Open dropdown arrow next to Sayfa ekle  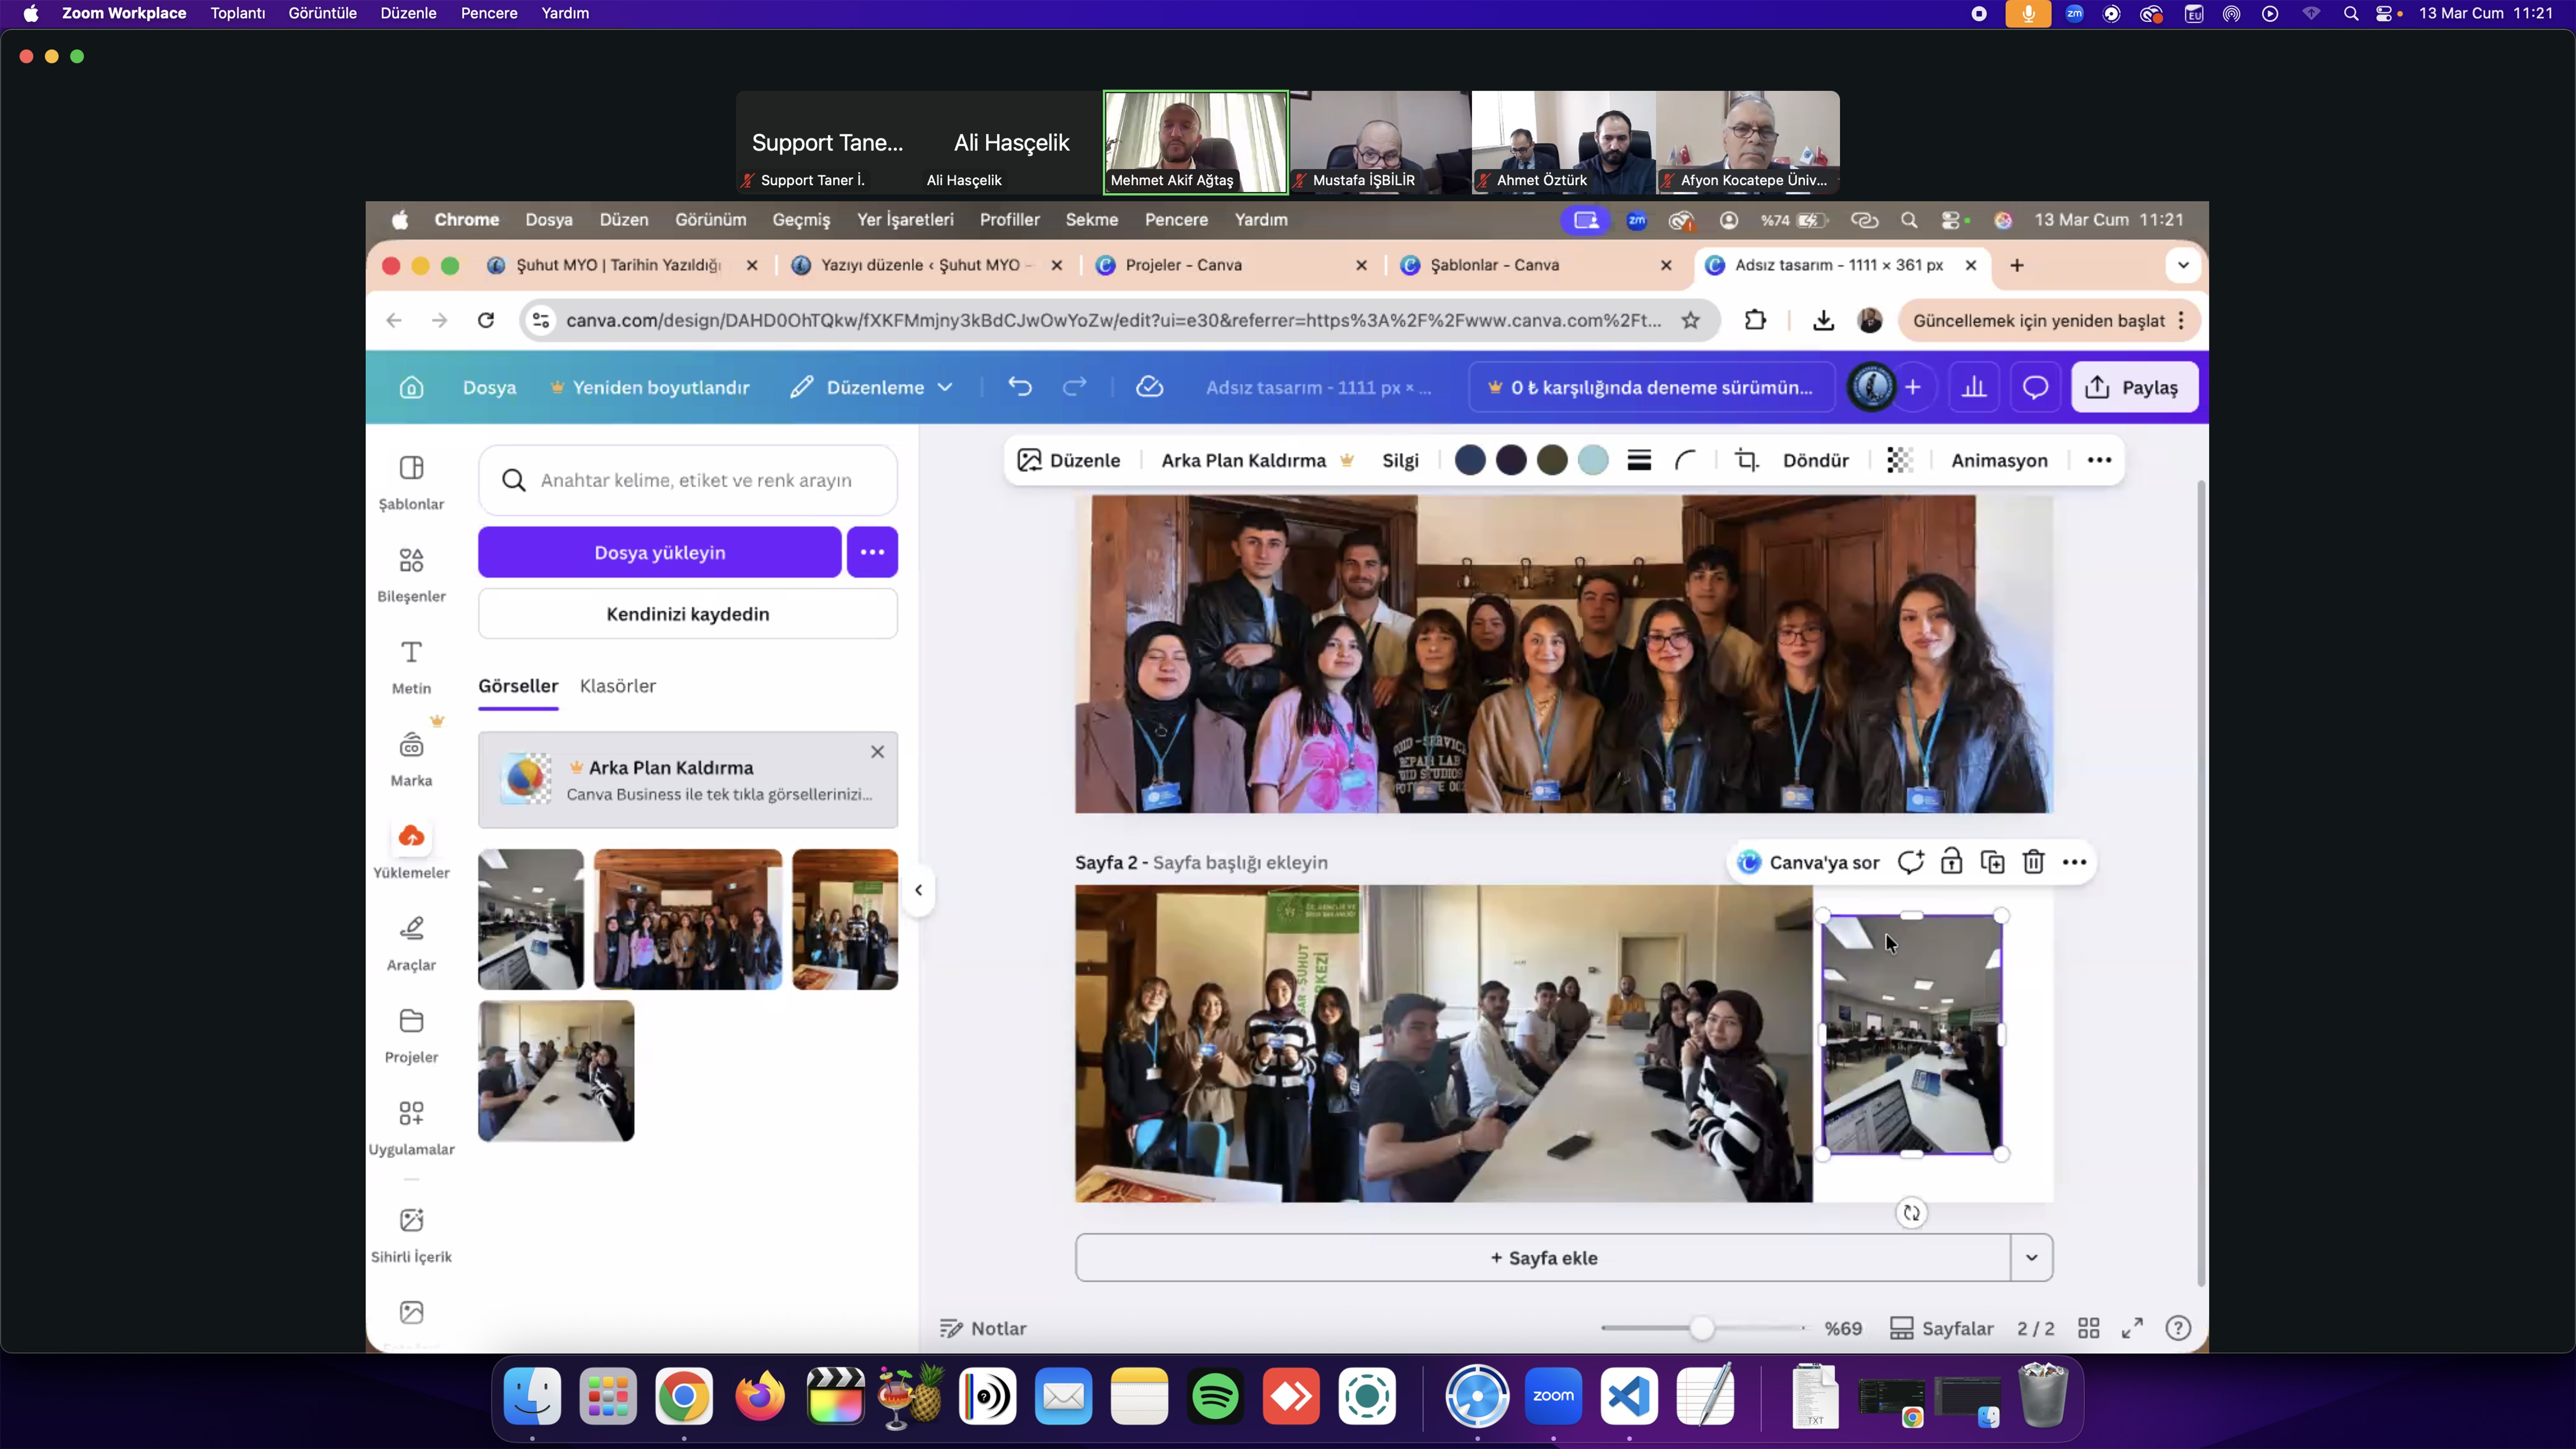point(2031,1258)
